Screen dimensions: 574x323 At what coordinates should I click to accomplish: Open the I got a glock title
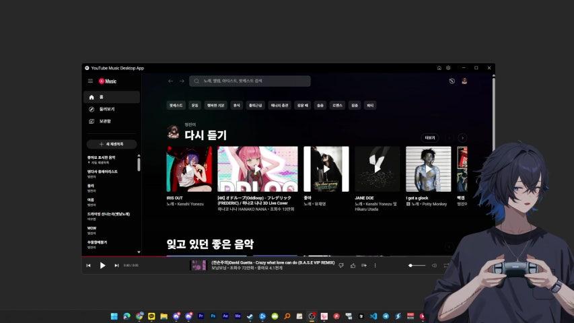[x=417, y=198]
